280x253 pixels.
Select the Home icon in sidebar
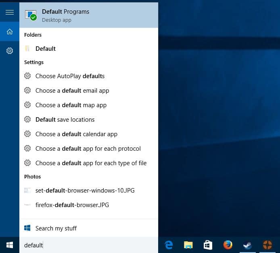tap(10, 31)
